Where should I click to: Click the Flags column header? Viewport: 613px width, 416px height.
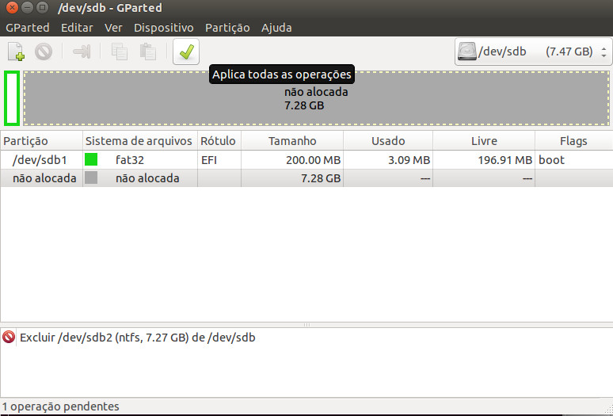pos(573,141)
